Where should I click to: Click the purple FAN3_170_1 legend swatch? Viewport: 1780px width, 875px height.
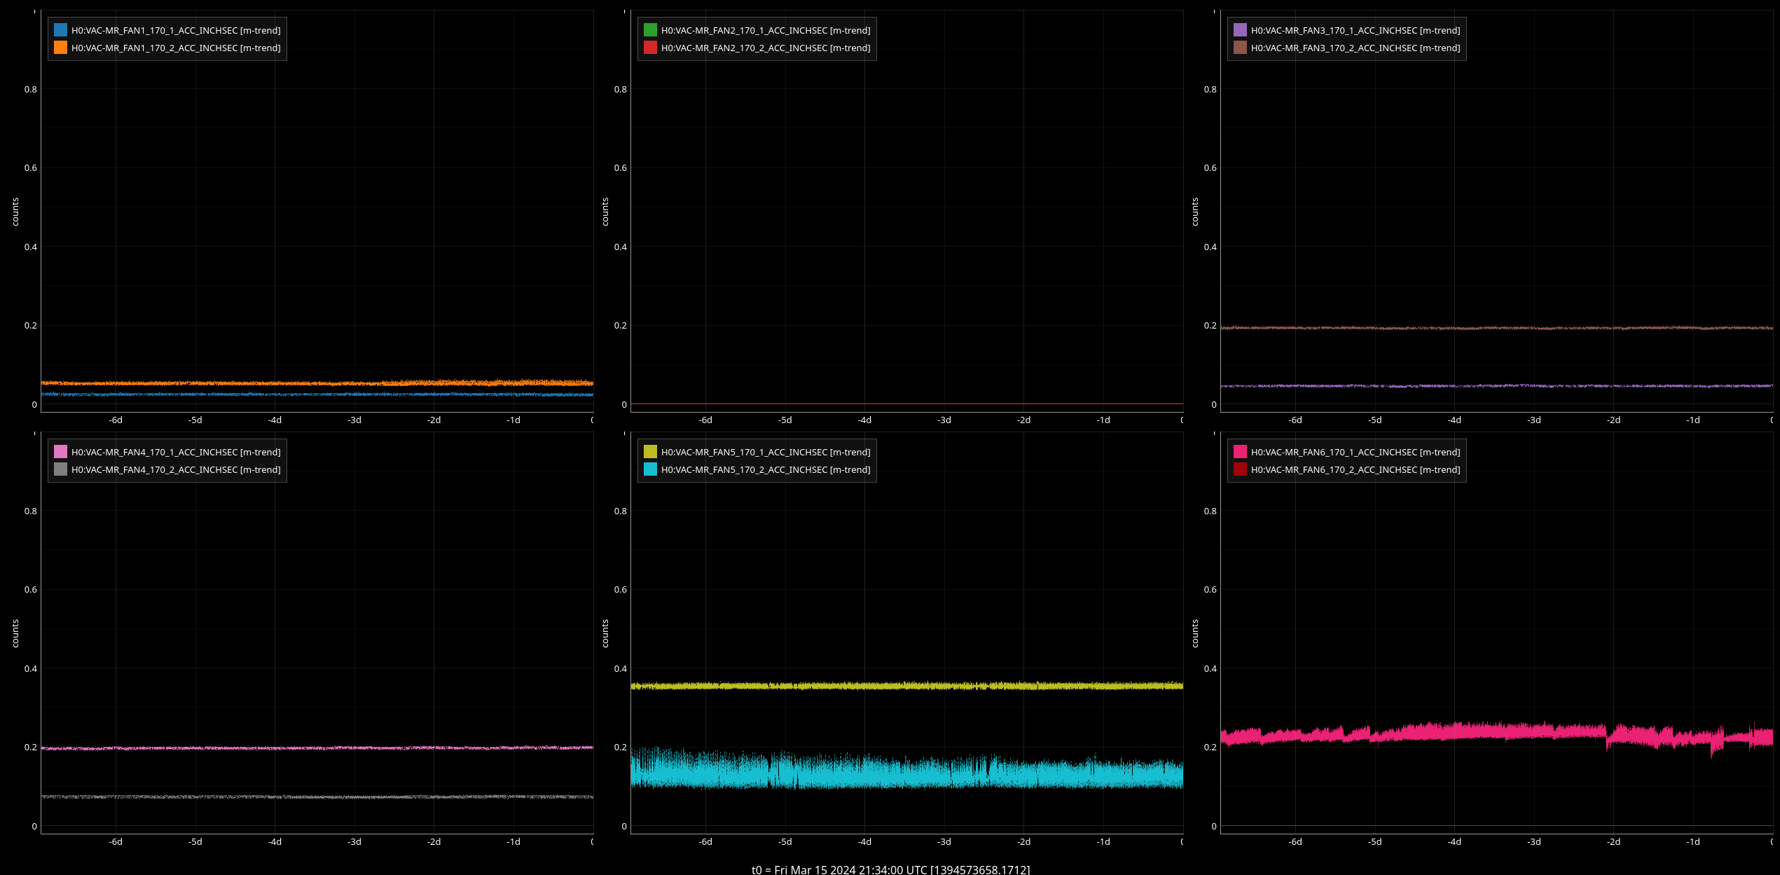[1241, 30]
